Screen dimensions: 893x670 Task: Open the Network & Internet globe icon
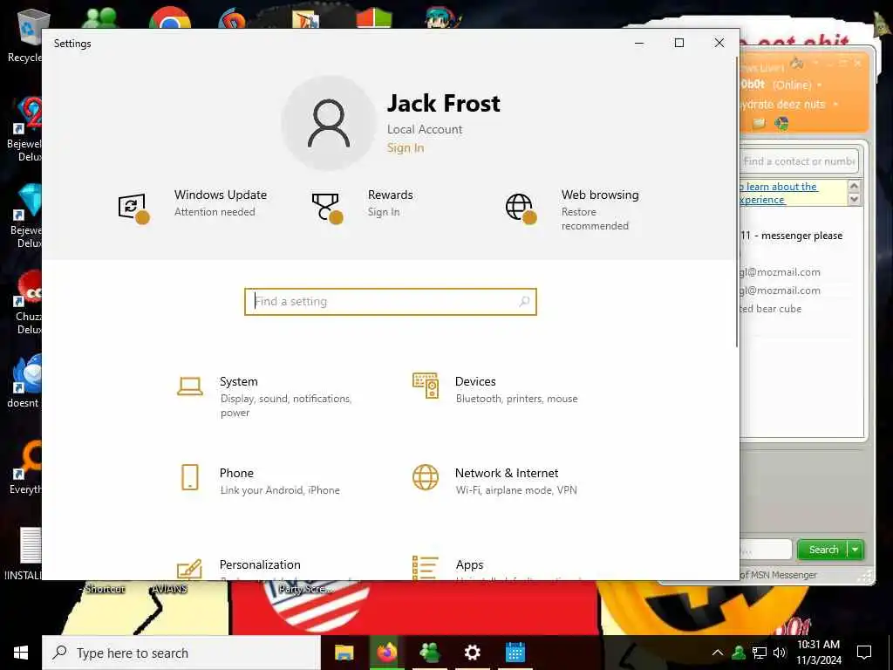click(426, 477)
